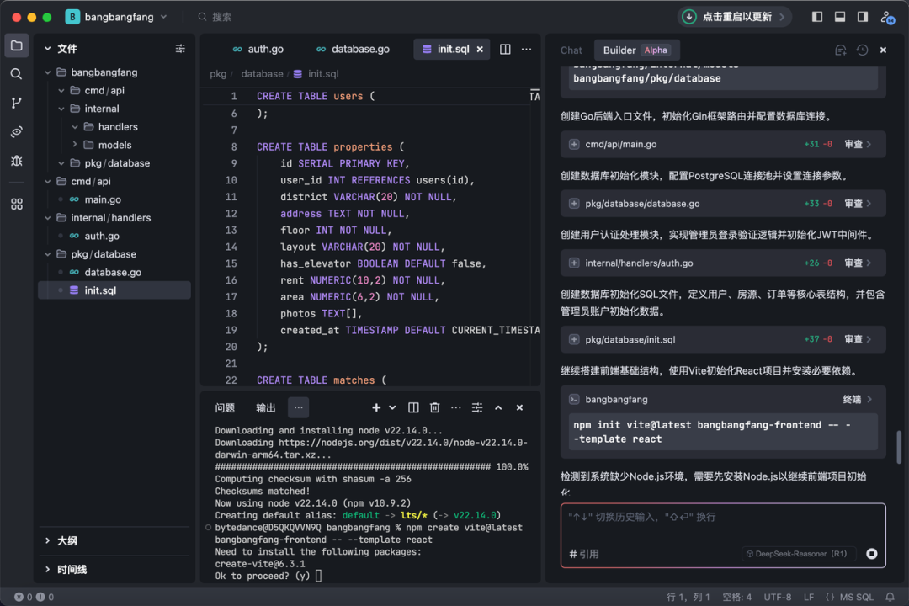Open auth.go in the file tree
Screen dimensions: 909x606
[x=101, y=236]
